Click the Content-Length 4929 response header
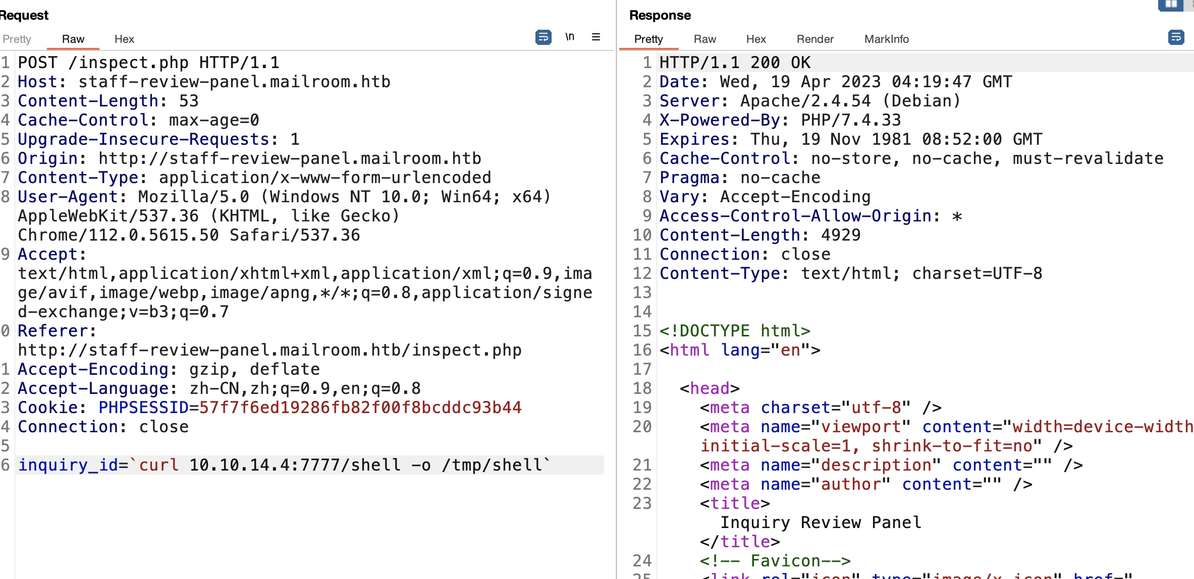This screenshot has width=1194, height=579. (760, 236)
